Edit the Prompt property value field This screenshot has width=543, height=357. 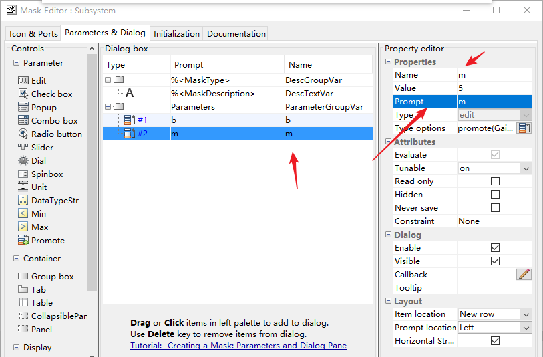[x=495, y=102]
